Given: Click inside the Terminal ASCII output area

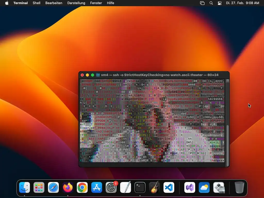Looking at the screenshot, I should click(152, 121).
